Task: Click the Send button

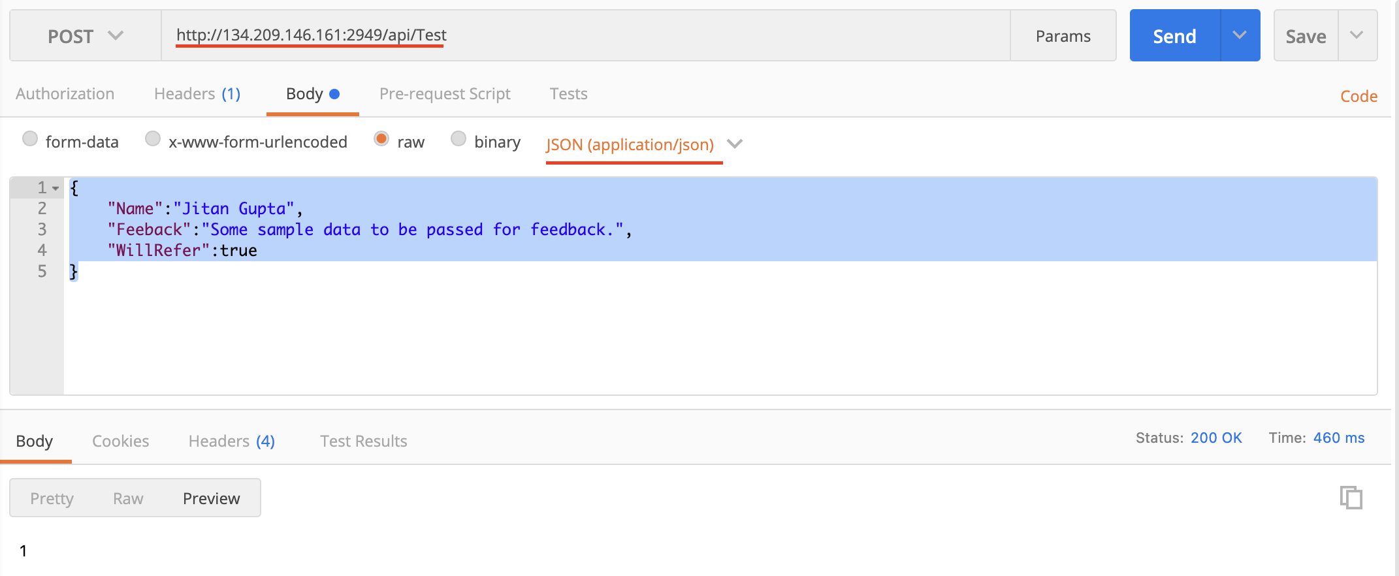Action: pyautogui.click(x=1174, y=35)
